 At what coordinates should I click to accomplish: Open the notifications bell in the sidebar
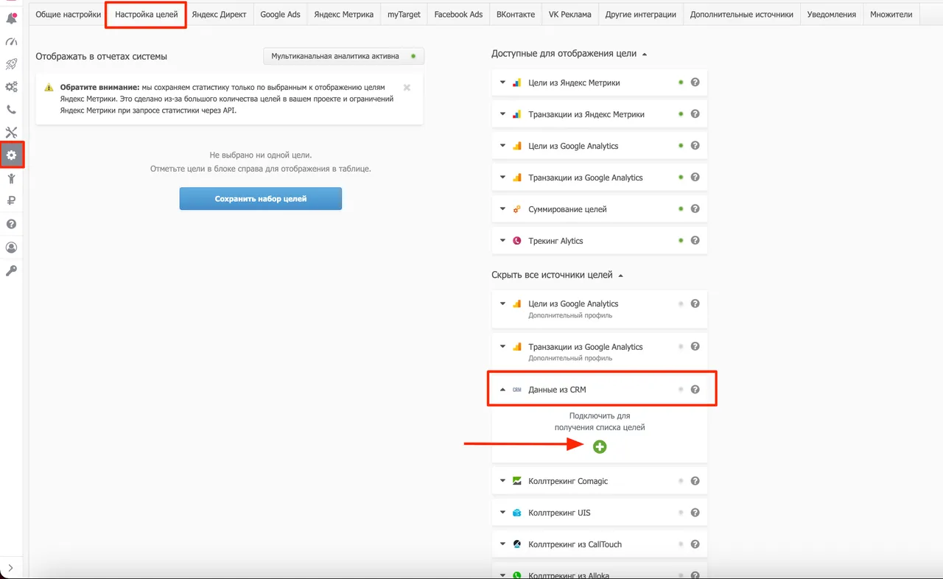pos(11,18)
